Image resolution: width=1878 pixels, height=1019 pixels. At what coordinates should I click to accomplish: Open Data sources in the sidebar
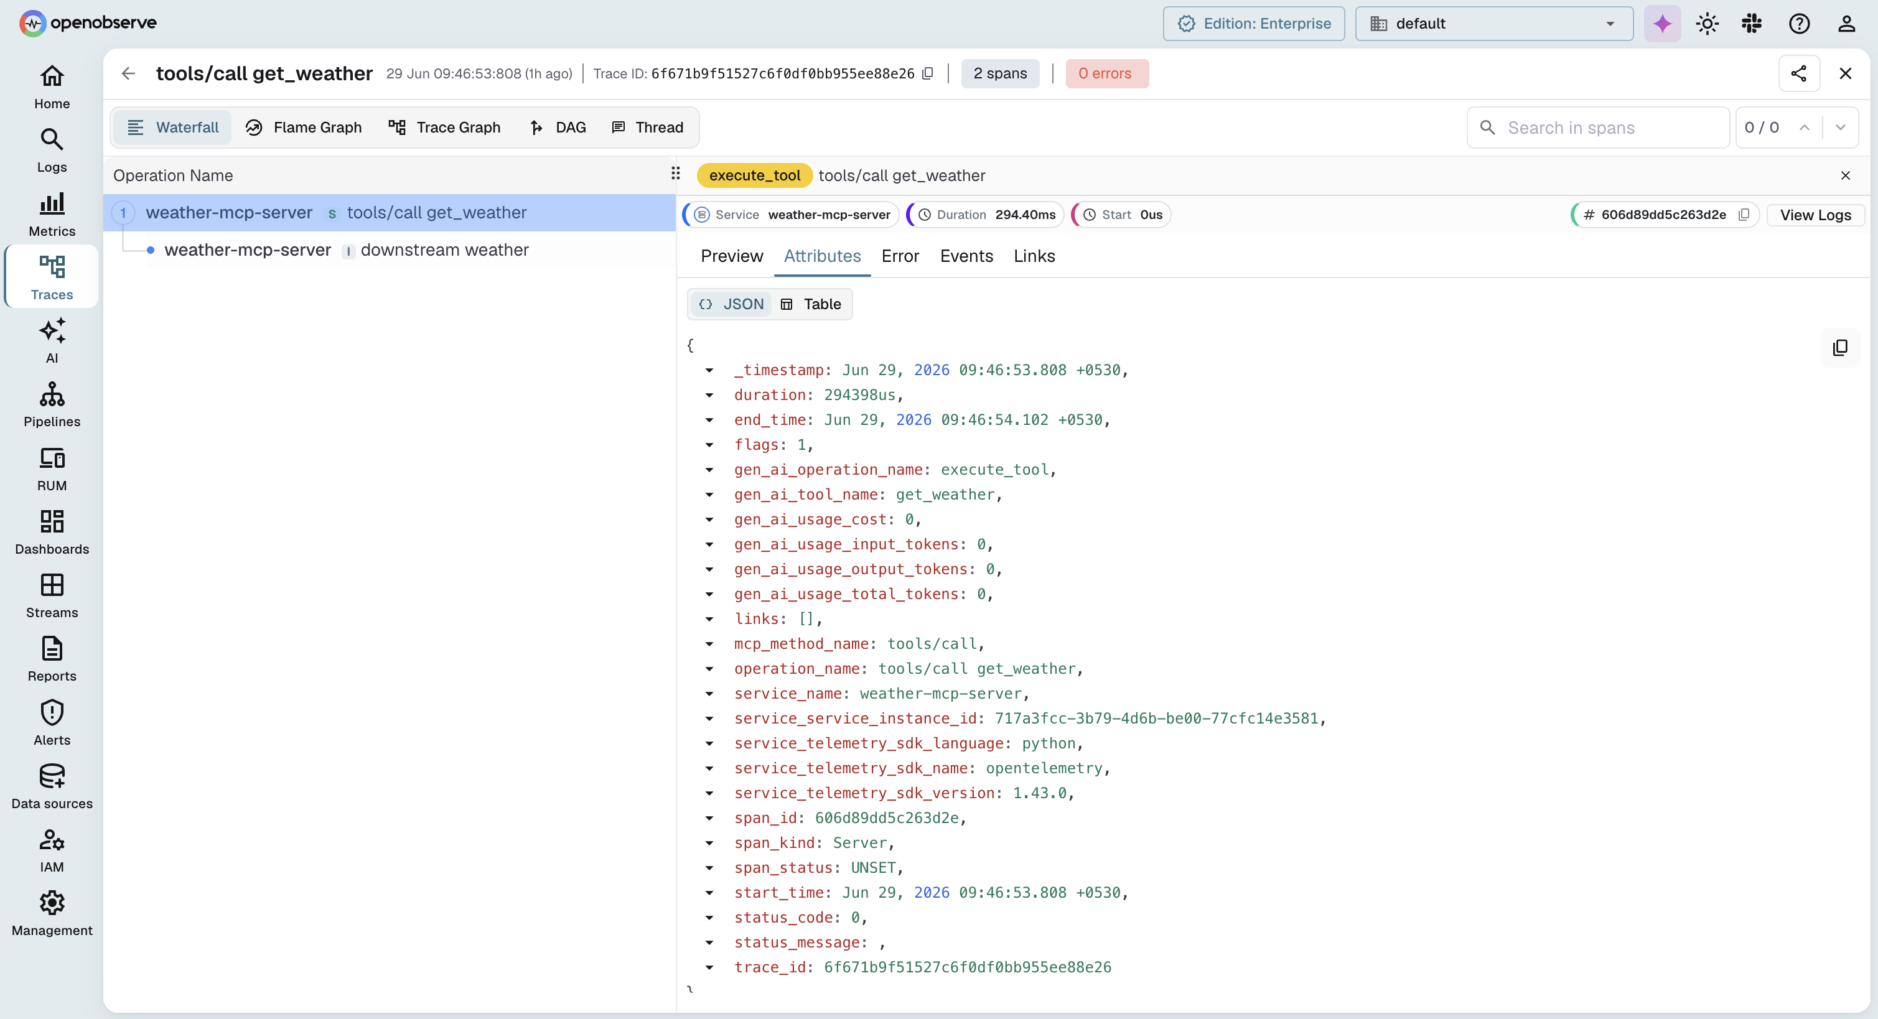(x=52, y=786)
